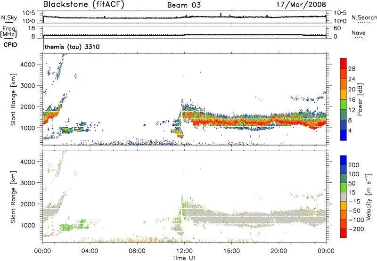Click the yellow segment between 16 and 20 dB

pos(344,94)
